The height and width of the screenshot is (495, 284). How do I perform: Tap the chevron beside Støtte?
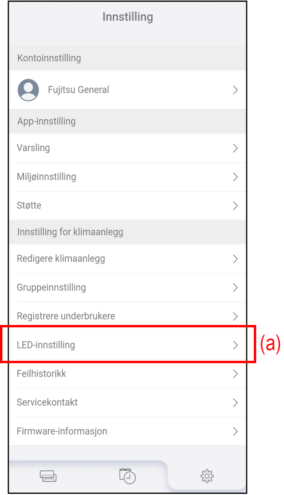235,205
